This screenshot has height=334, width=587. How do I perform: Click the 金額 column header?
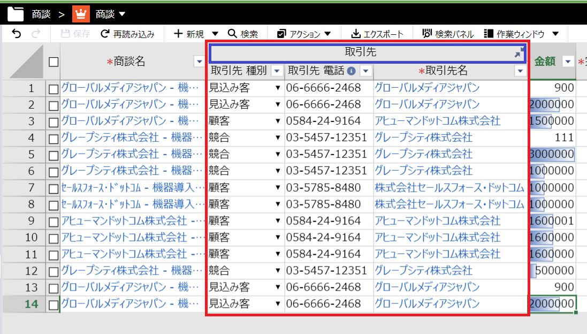[x=544, y=62]
